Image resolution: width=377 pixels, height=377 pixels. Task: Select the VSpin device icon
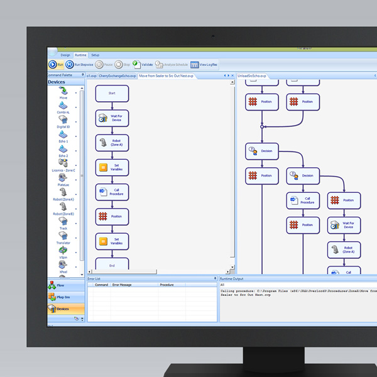click(63, 250)
